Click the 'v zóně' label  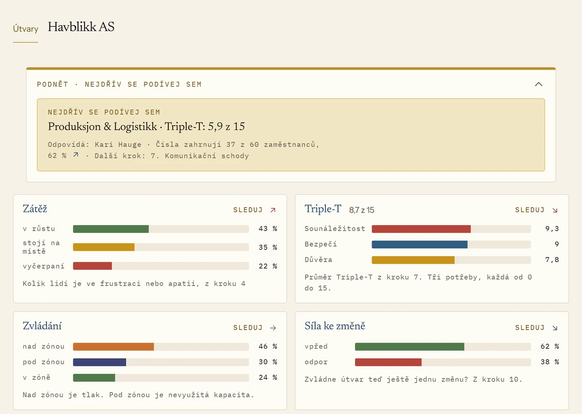tap(36, 378)
